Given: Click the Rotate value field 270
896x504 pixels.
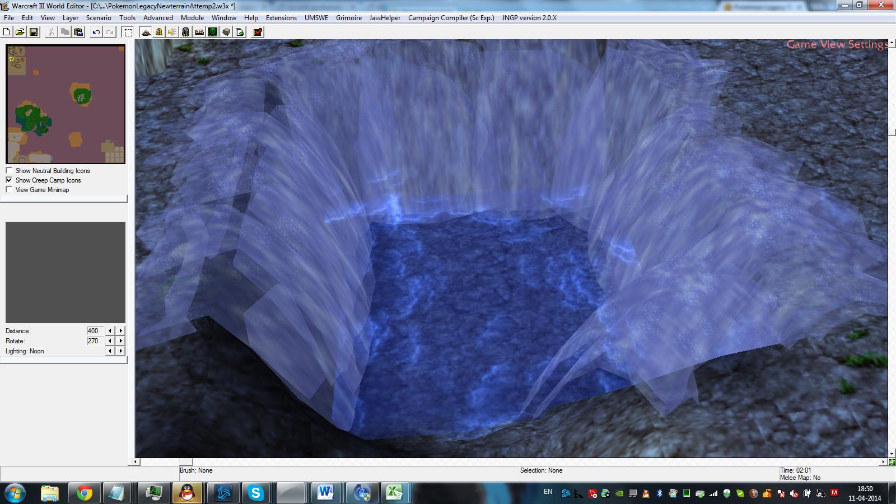Looking at the screenshot, I should 95,341.
